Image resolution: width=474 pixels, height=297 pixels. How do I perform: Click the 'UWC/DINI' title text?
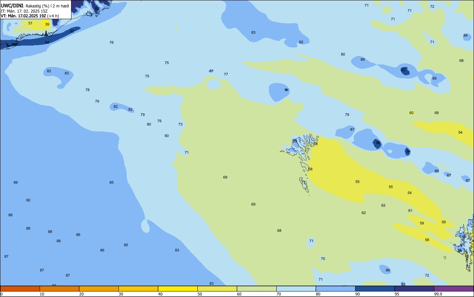pos(12,6)
